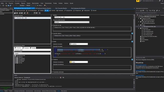The image size is (164, 92).
Task: Open the Compilar menu
Action: click(17, 3)
